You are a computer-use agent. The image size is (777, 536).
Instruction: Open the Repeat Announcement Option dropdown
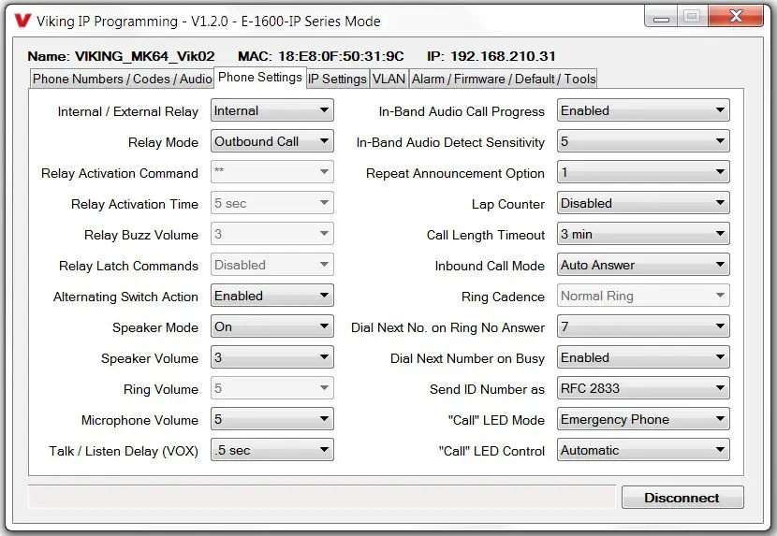click(x=643, y=172)
